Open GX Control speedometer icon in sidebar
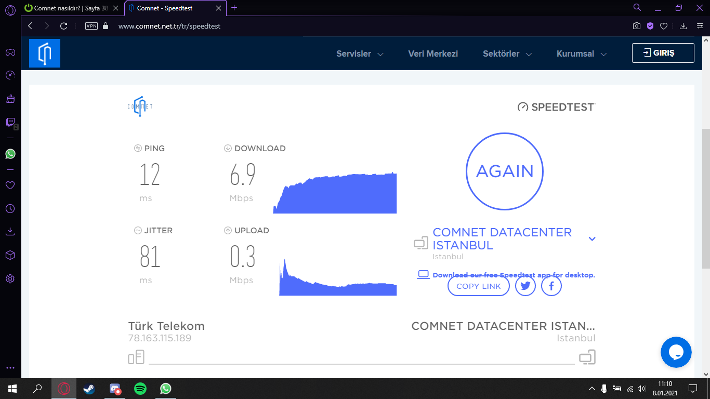The width and height of the screenshot is (710, 399). pos(10,75)
